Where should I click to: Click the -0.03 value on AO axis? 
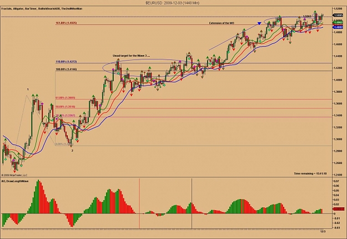click(336, 228)
